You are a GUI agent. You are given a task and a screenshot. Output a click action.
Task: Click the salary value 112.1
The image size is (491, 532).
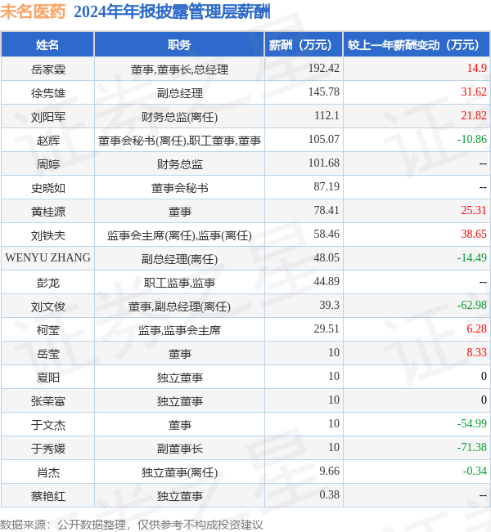pyautogui.click(x=327, y=116)
